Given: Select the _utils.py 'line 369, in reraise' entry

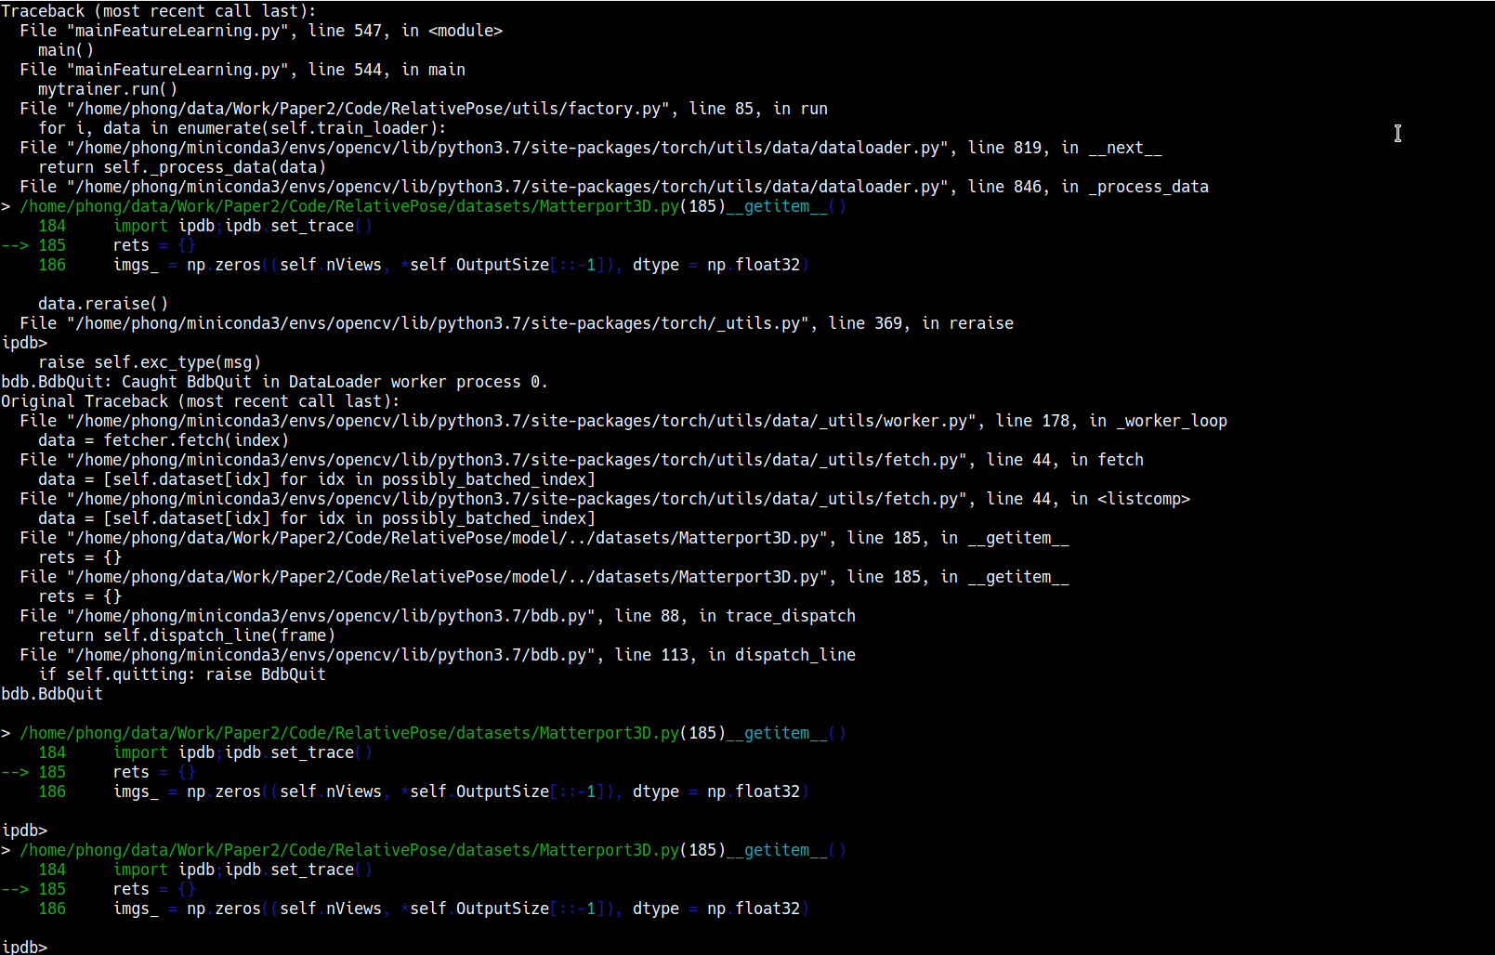Looking at the screenshot, I should (517, 323).
